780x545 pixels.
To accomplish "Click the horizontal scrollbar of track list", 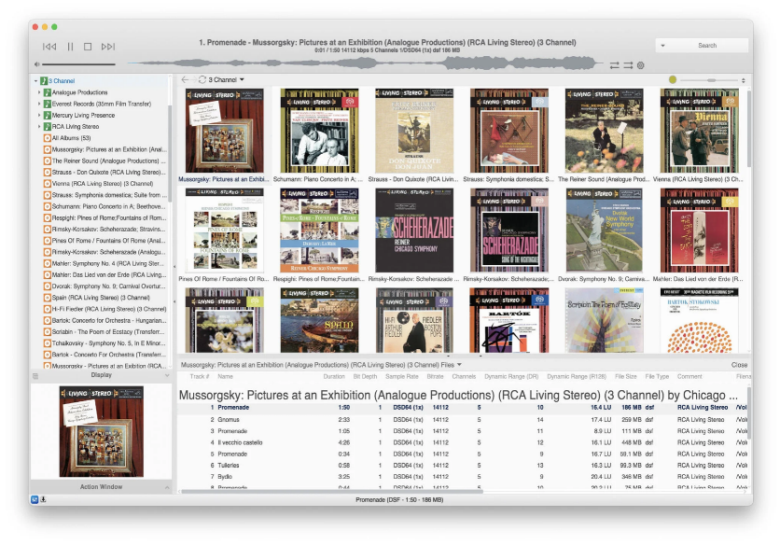I will (332, 491).
